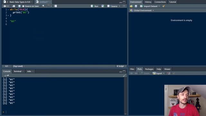
Task: Select the Console tab
Action: point(7,71)
